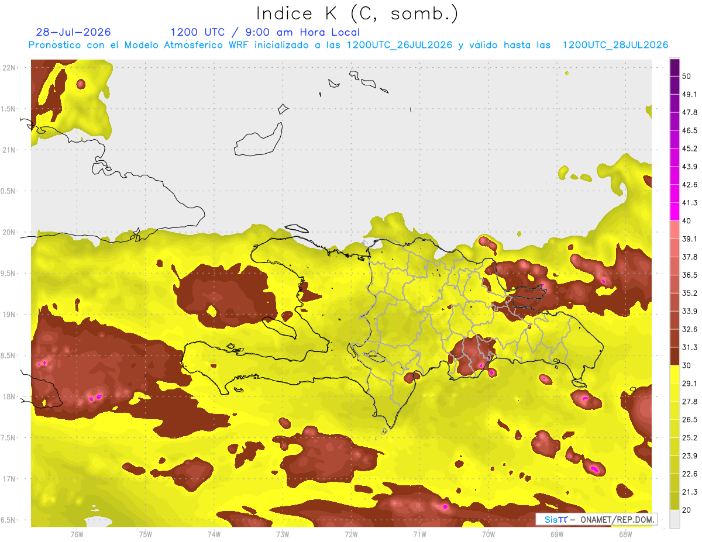Click longitude label "75W"
The width and height of the screenshot is (702, 542).
pos(145,534)
